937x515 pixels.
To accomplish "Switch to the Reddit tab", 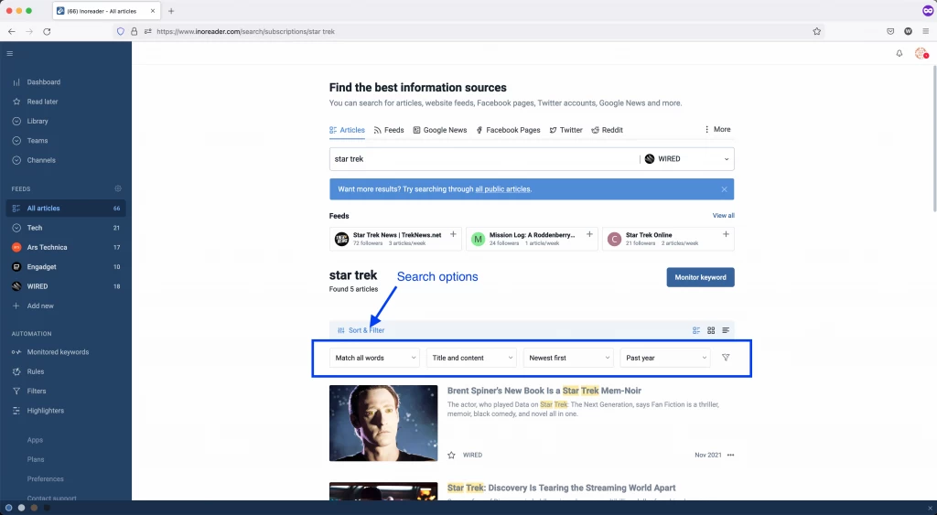I will coord(608,130).
